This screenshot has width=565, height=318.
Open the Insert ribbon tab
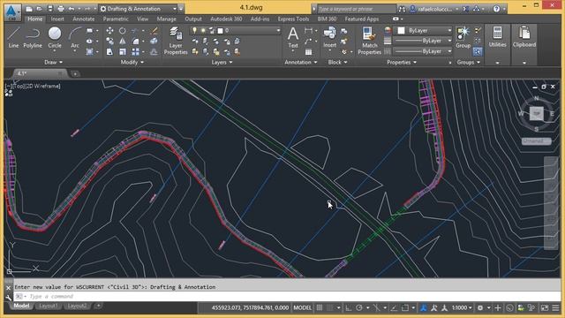57,19
